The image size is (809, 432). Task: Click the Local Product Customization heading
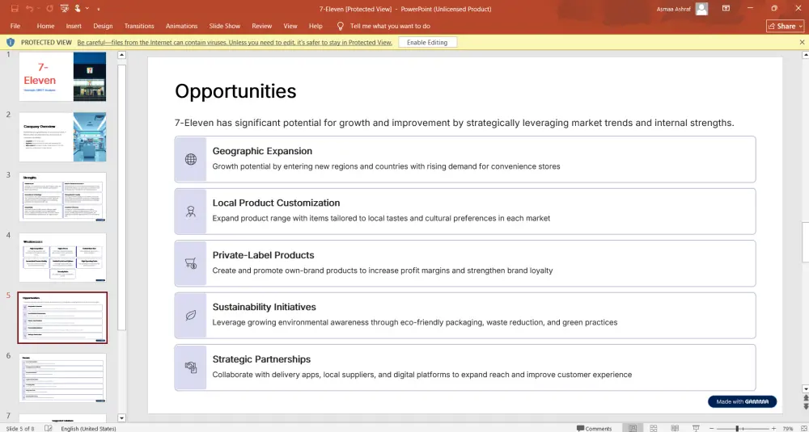pyautogui.click(x=276, y=203)
